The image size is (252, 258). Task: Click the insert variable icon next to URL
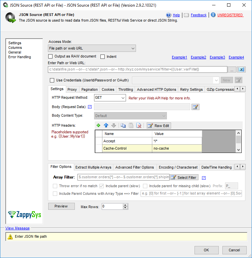(x=241, y=69)
